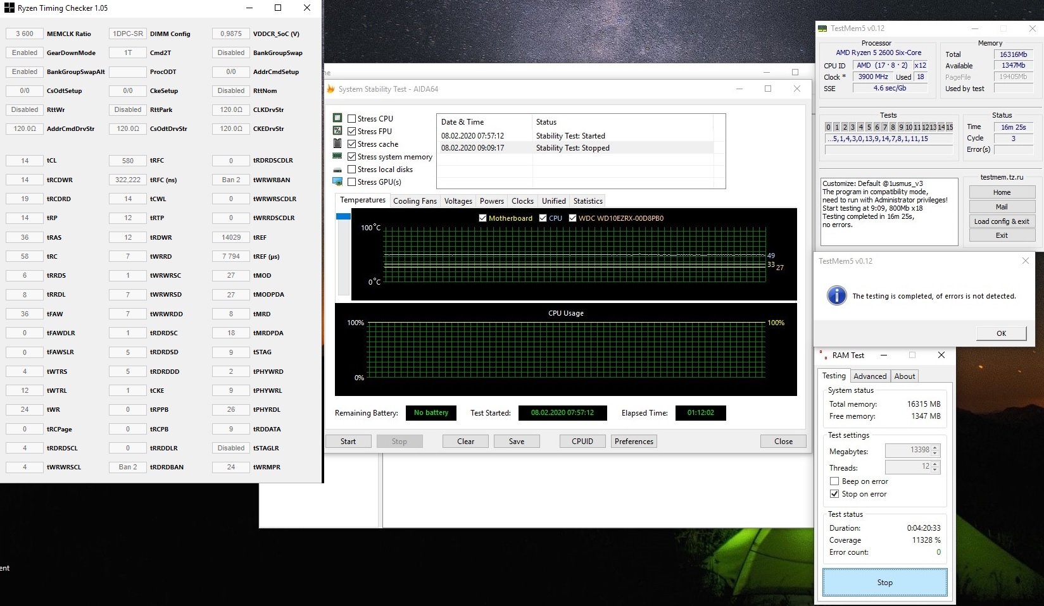Image resolution: width=1044 pixels, height=606 pixels.
Task: Enable the Stress local disks checkbox
Action: pos(352,170)
